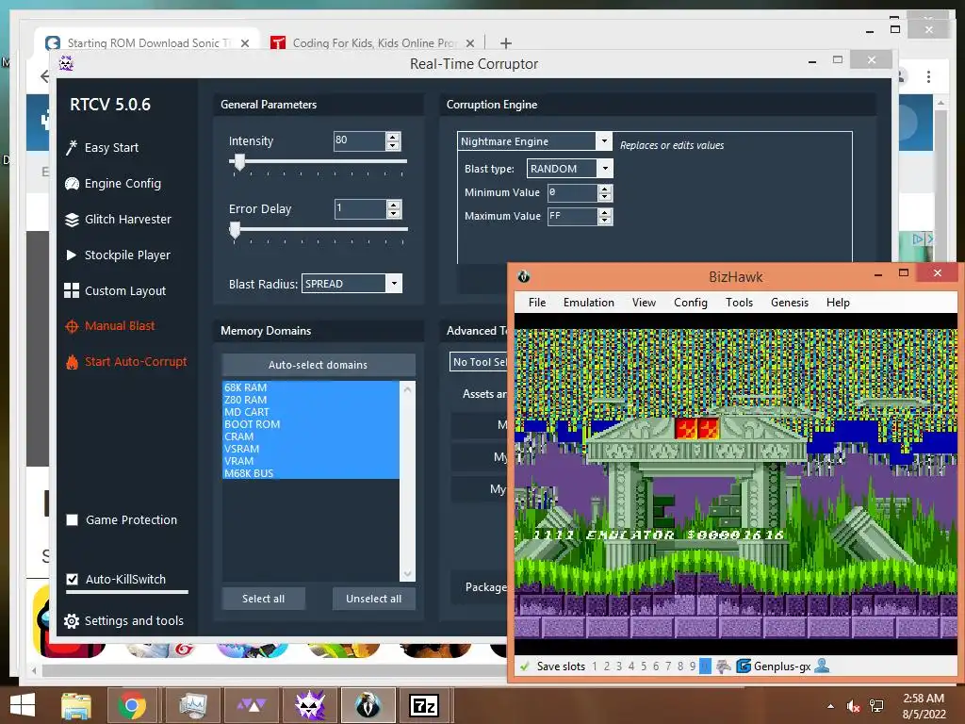The image size is (965, 724).
Task: Click Minimum Value spinner arrows
Action: 605,192
